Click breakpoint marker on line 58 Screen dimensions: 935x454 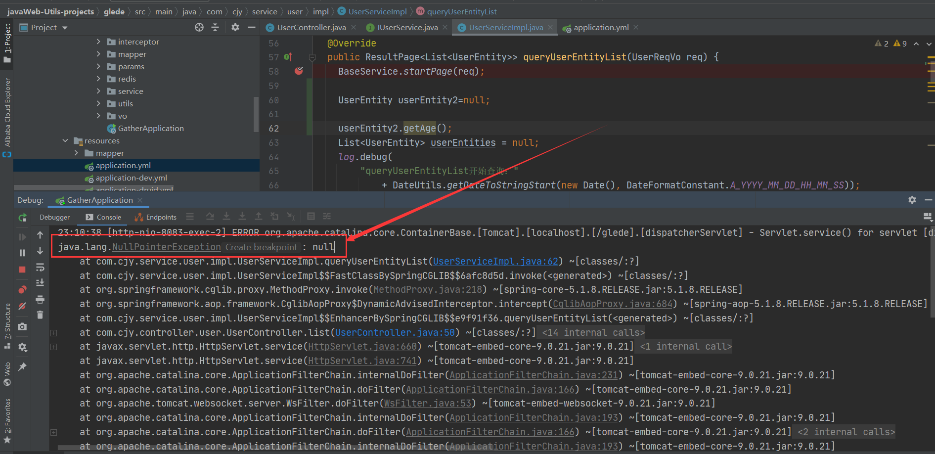299,71
